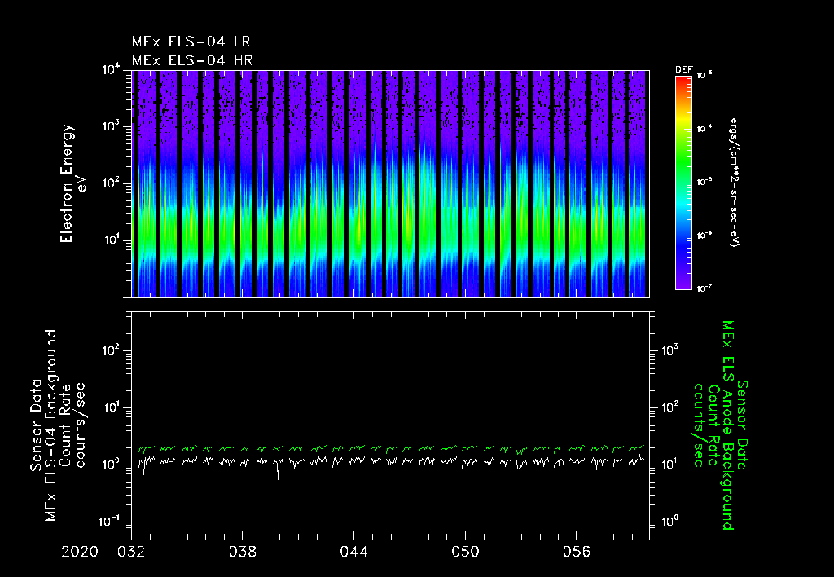Click the 032 time axis tick label

point(131,552)
